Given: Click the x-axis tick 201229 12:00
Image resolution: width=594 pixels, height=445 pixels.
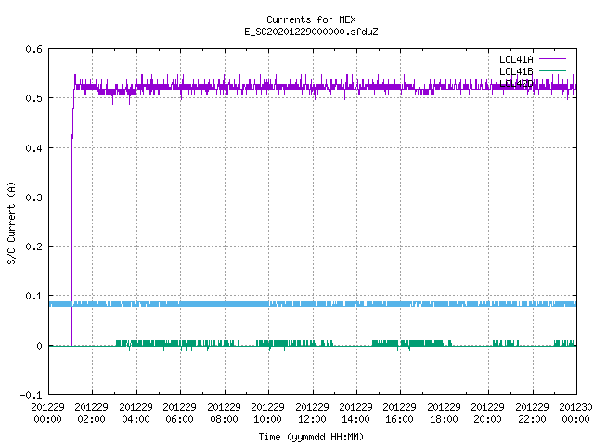Looking at the screenshot, I should [312, 413].
